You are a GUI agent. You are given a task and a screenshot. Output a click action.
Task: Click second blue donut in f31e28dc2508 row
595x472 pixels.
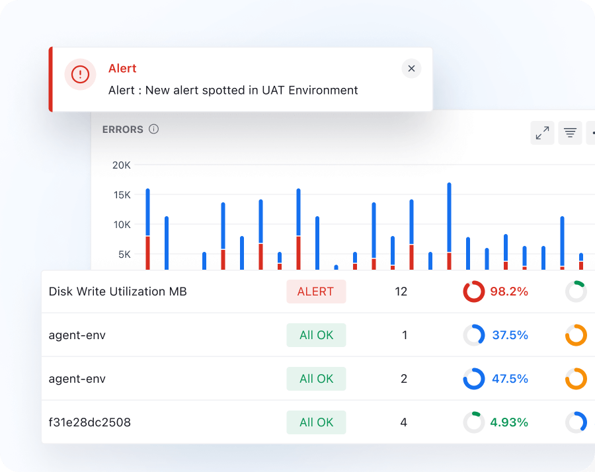click(x=576, y=422)
